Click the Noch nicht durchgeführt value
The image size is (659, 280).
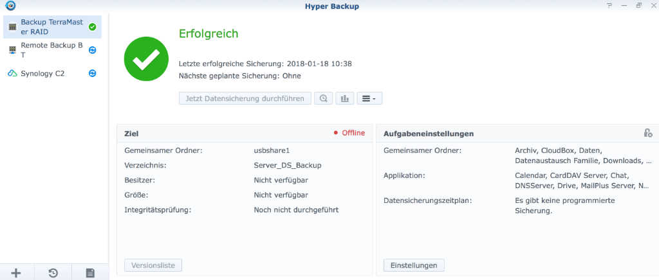296,209
